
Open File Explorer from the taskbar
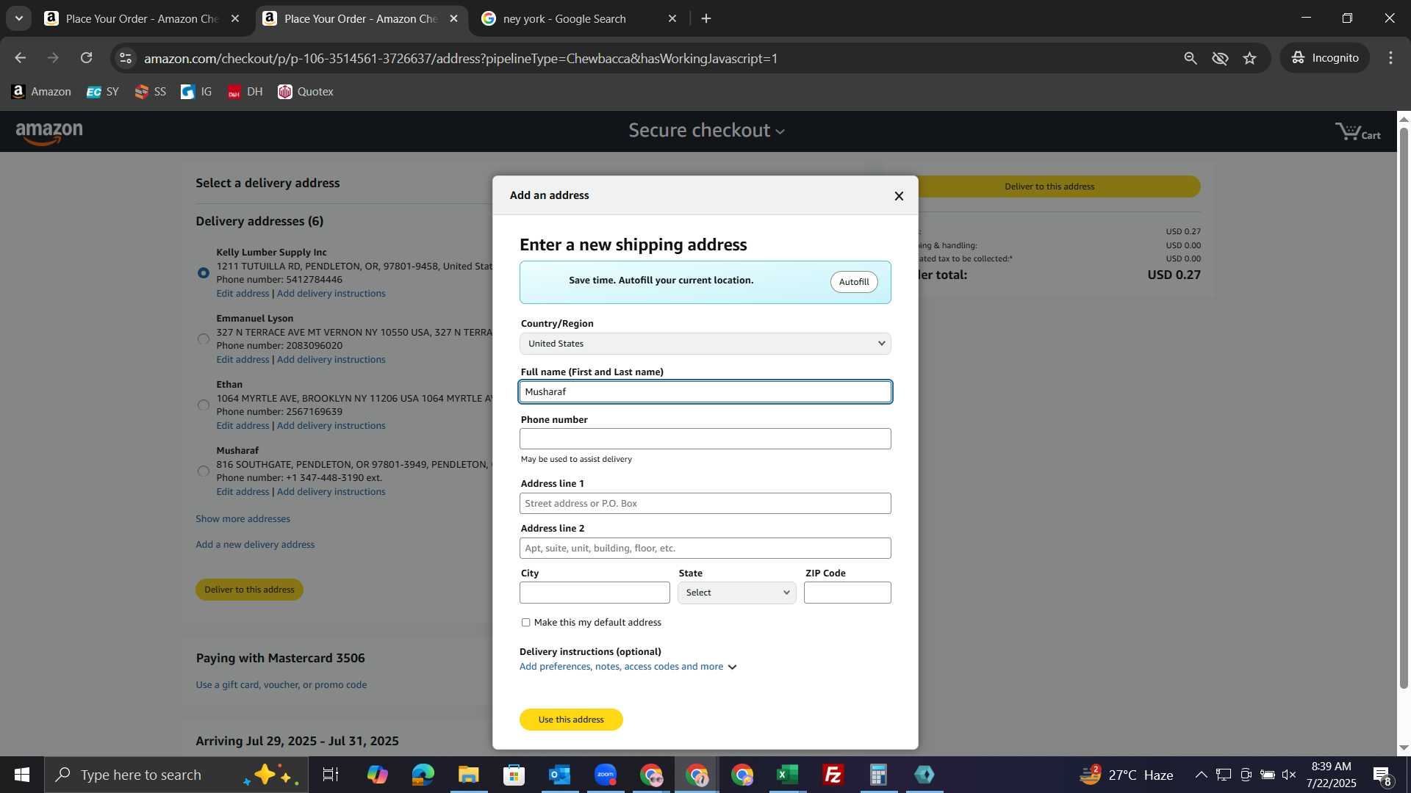pyautogui.click(x=468, y=775)
